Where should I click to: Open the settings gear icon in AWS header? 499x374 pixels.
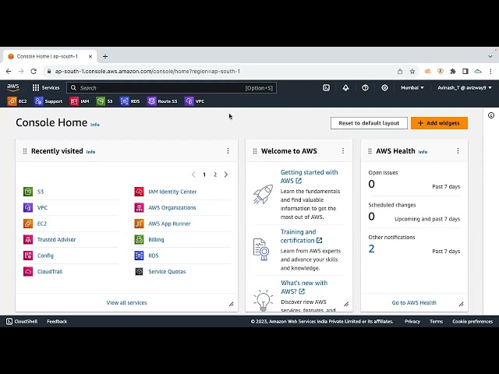384,88
